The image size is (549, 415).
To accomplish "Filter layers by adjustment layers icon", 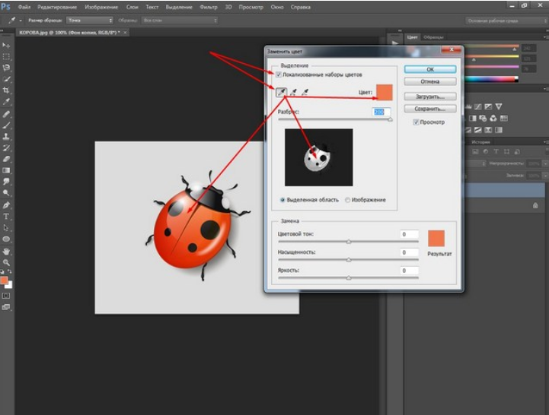I will [485, 152].
